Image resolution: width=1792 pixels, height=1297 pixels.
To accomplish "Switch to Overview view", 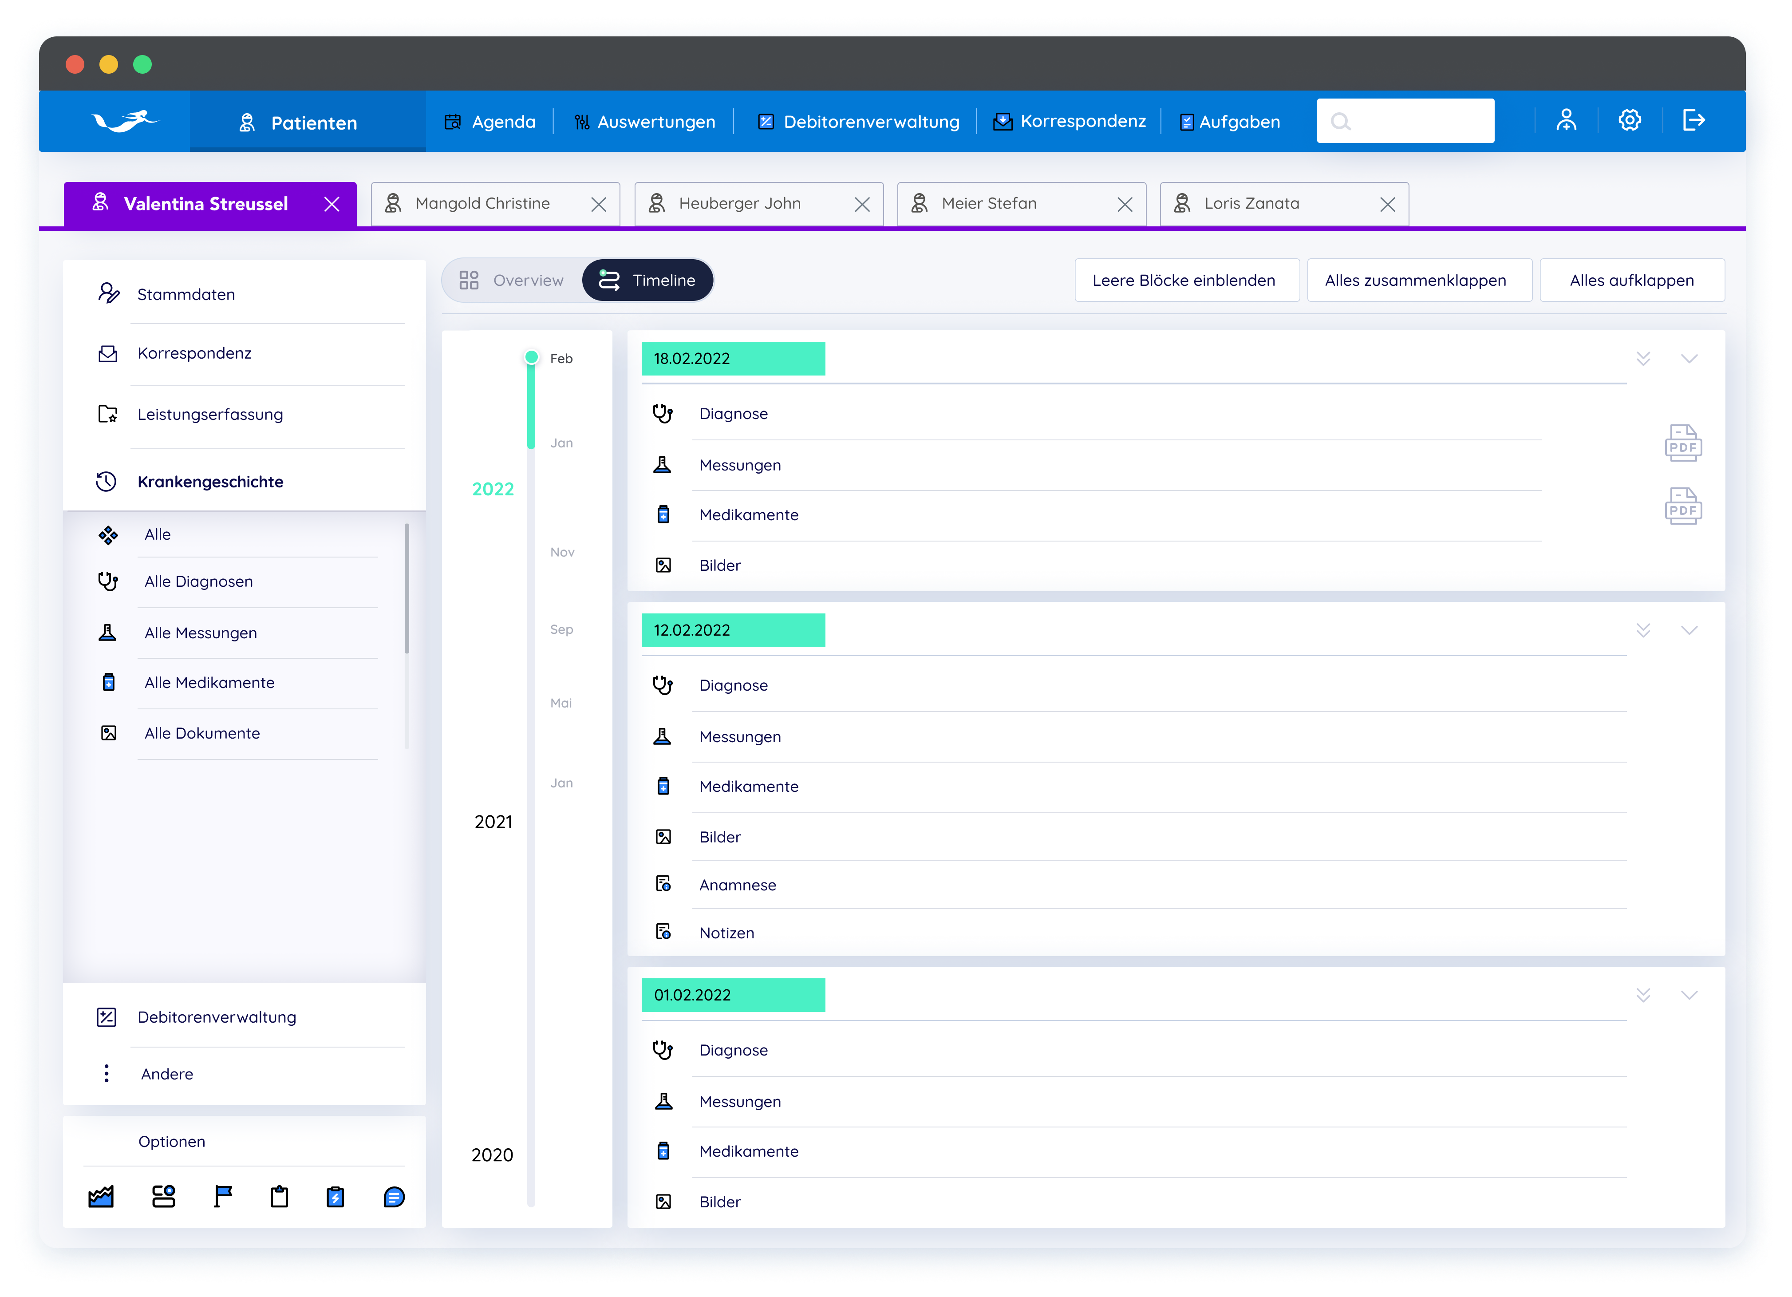I will click(x=512, y=281).
